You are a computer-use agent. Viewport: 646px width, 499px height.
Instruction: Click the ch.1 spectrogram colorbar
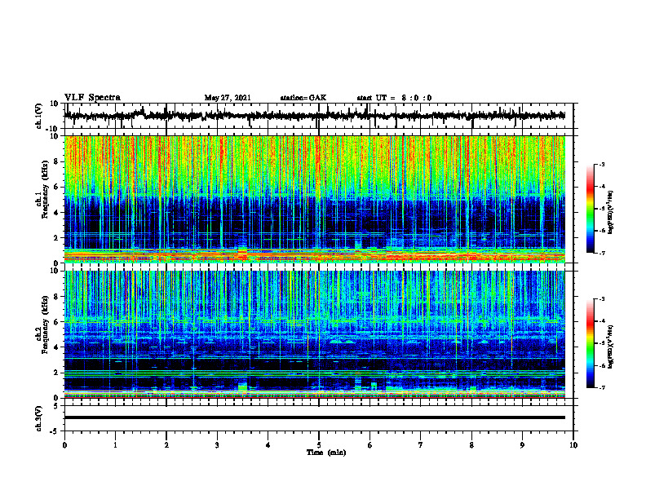click(x=591, y=209)
